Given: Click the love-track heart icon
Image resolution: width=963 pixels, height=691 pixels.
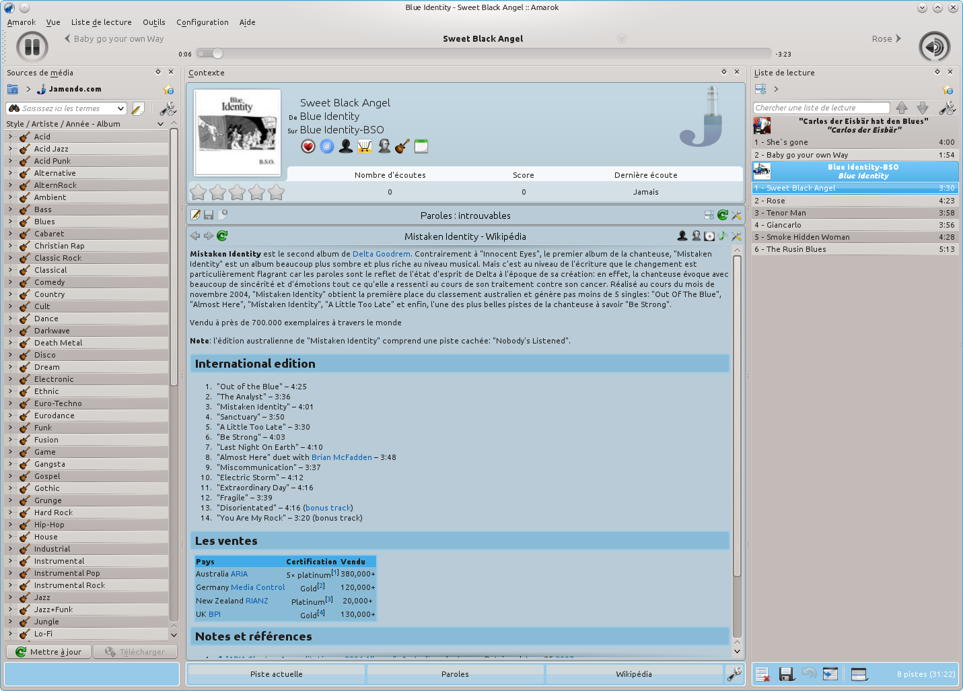Looking at the screenshot, I should tap(308, 146).
